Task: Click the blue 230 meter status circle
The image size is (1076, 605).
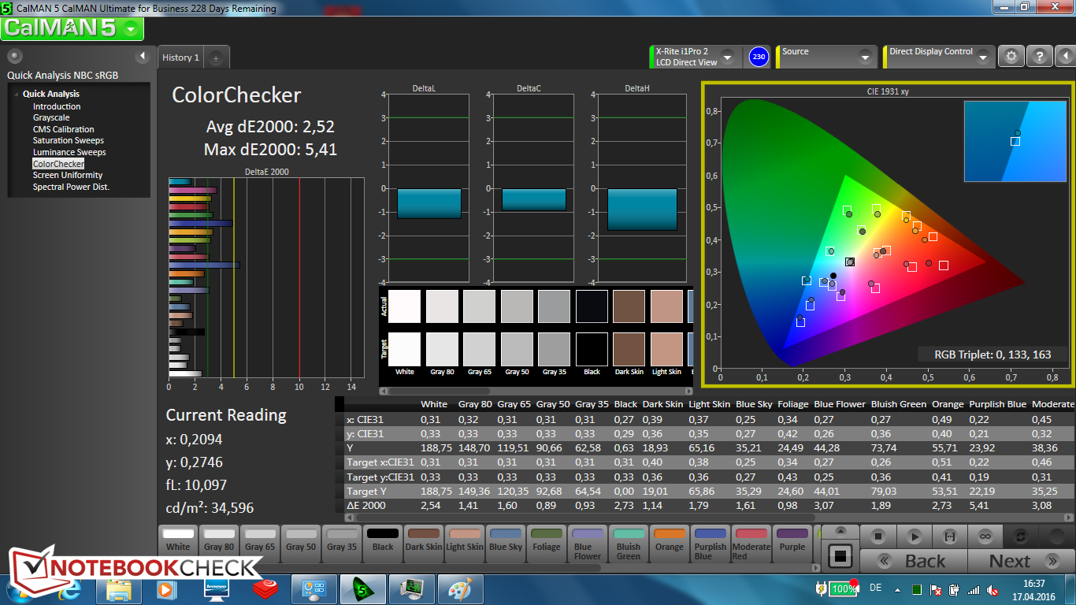Action: [759, 57]
